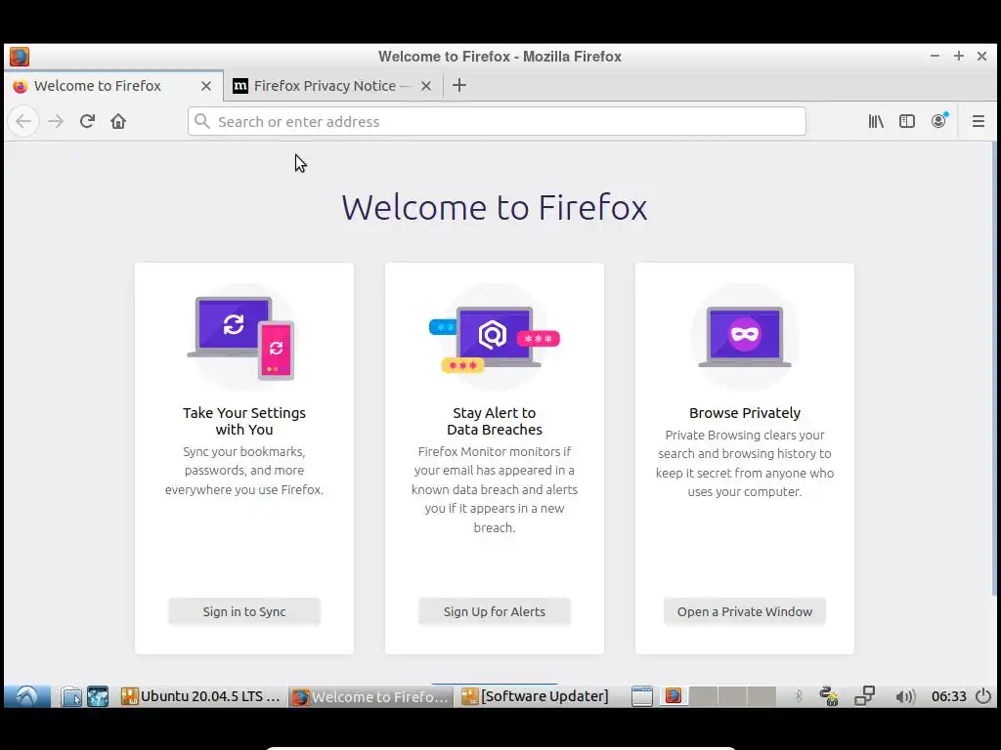Open a new tab with plus

459,86
